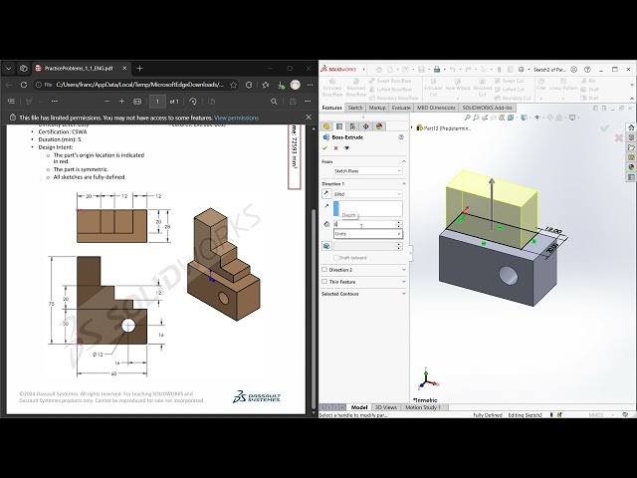Switch to the Sketch ribbon tab
Screen dimensions: 637x478
[x=355, y=108]
